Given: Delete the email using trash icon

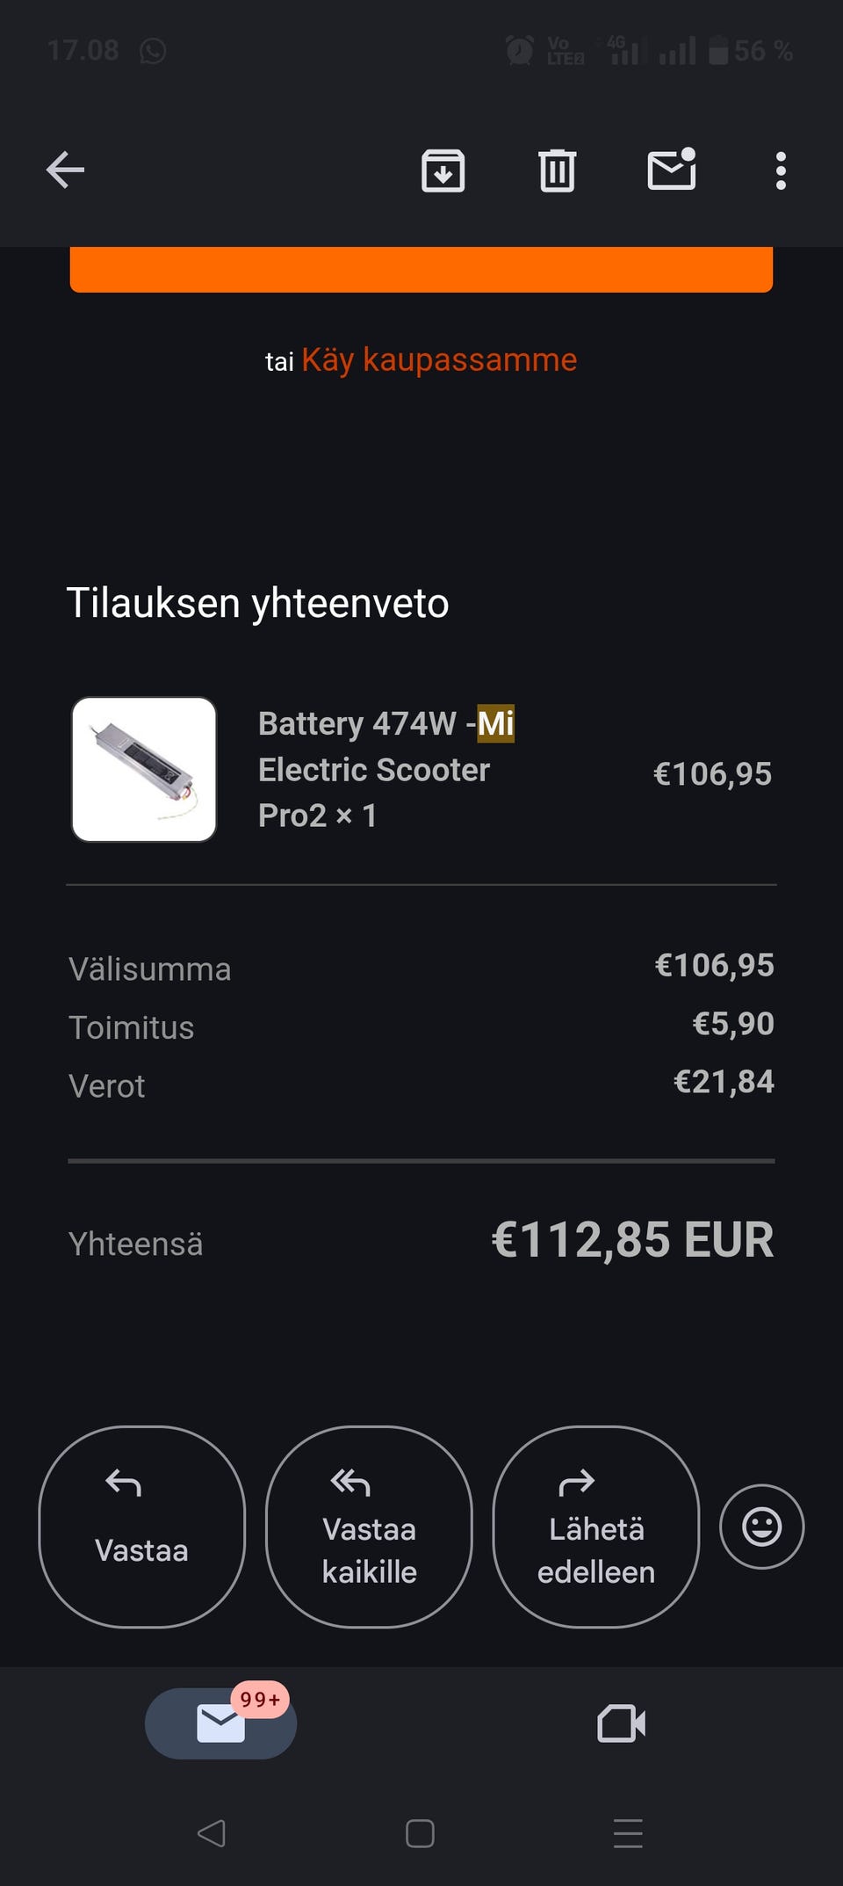Looking at the screenshot, I should tap(557, 170).
